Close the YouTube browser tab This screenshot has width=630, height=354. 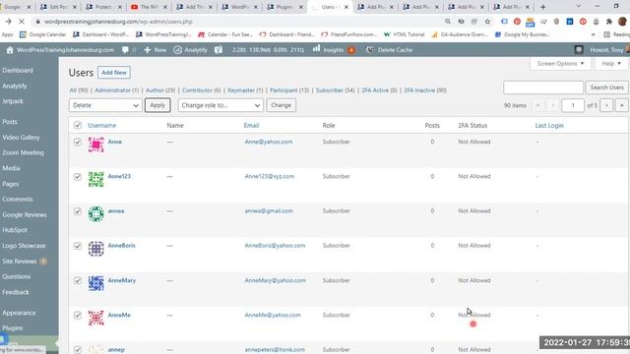[165, 7]
